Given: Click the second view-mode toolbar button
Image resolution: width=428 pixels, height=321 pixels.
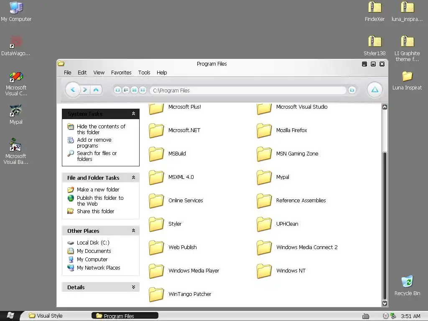Looking at the screenshot, I should (126, 90).
